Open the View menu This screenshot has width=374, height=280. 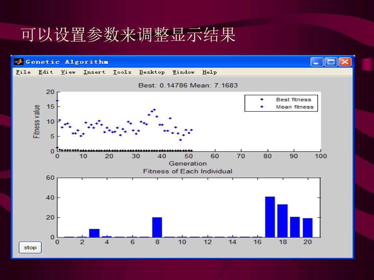(x=68, y=72)
